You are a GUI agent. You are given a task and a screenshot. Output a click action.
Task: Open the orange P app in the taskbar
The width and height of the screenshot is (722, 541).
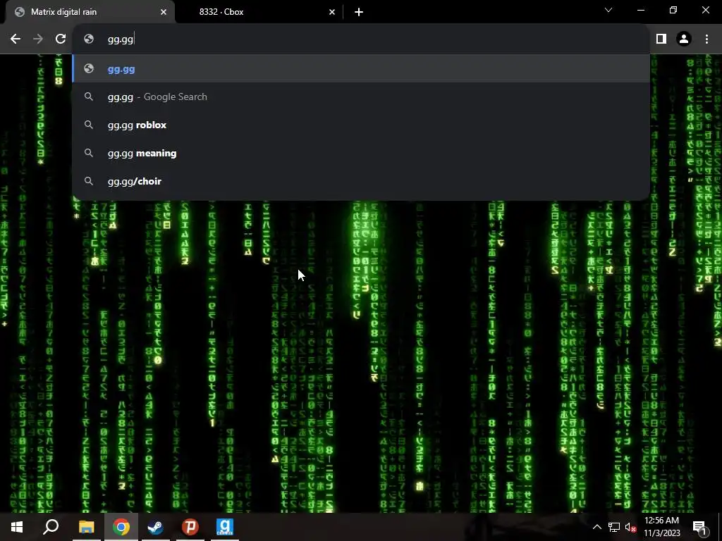(x=190, y=527)
